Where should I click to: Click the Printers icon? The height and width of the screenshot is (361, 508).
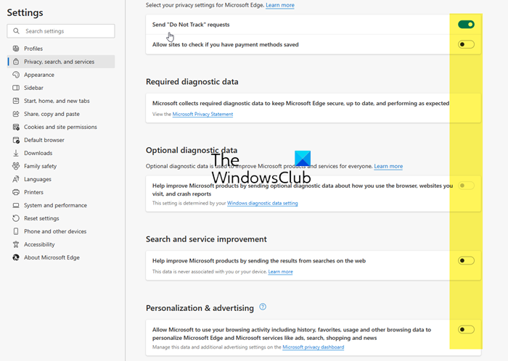15,192
